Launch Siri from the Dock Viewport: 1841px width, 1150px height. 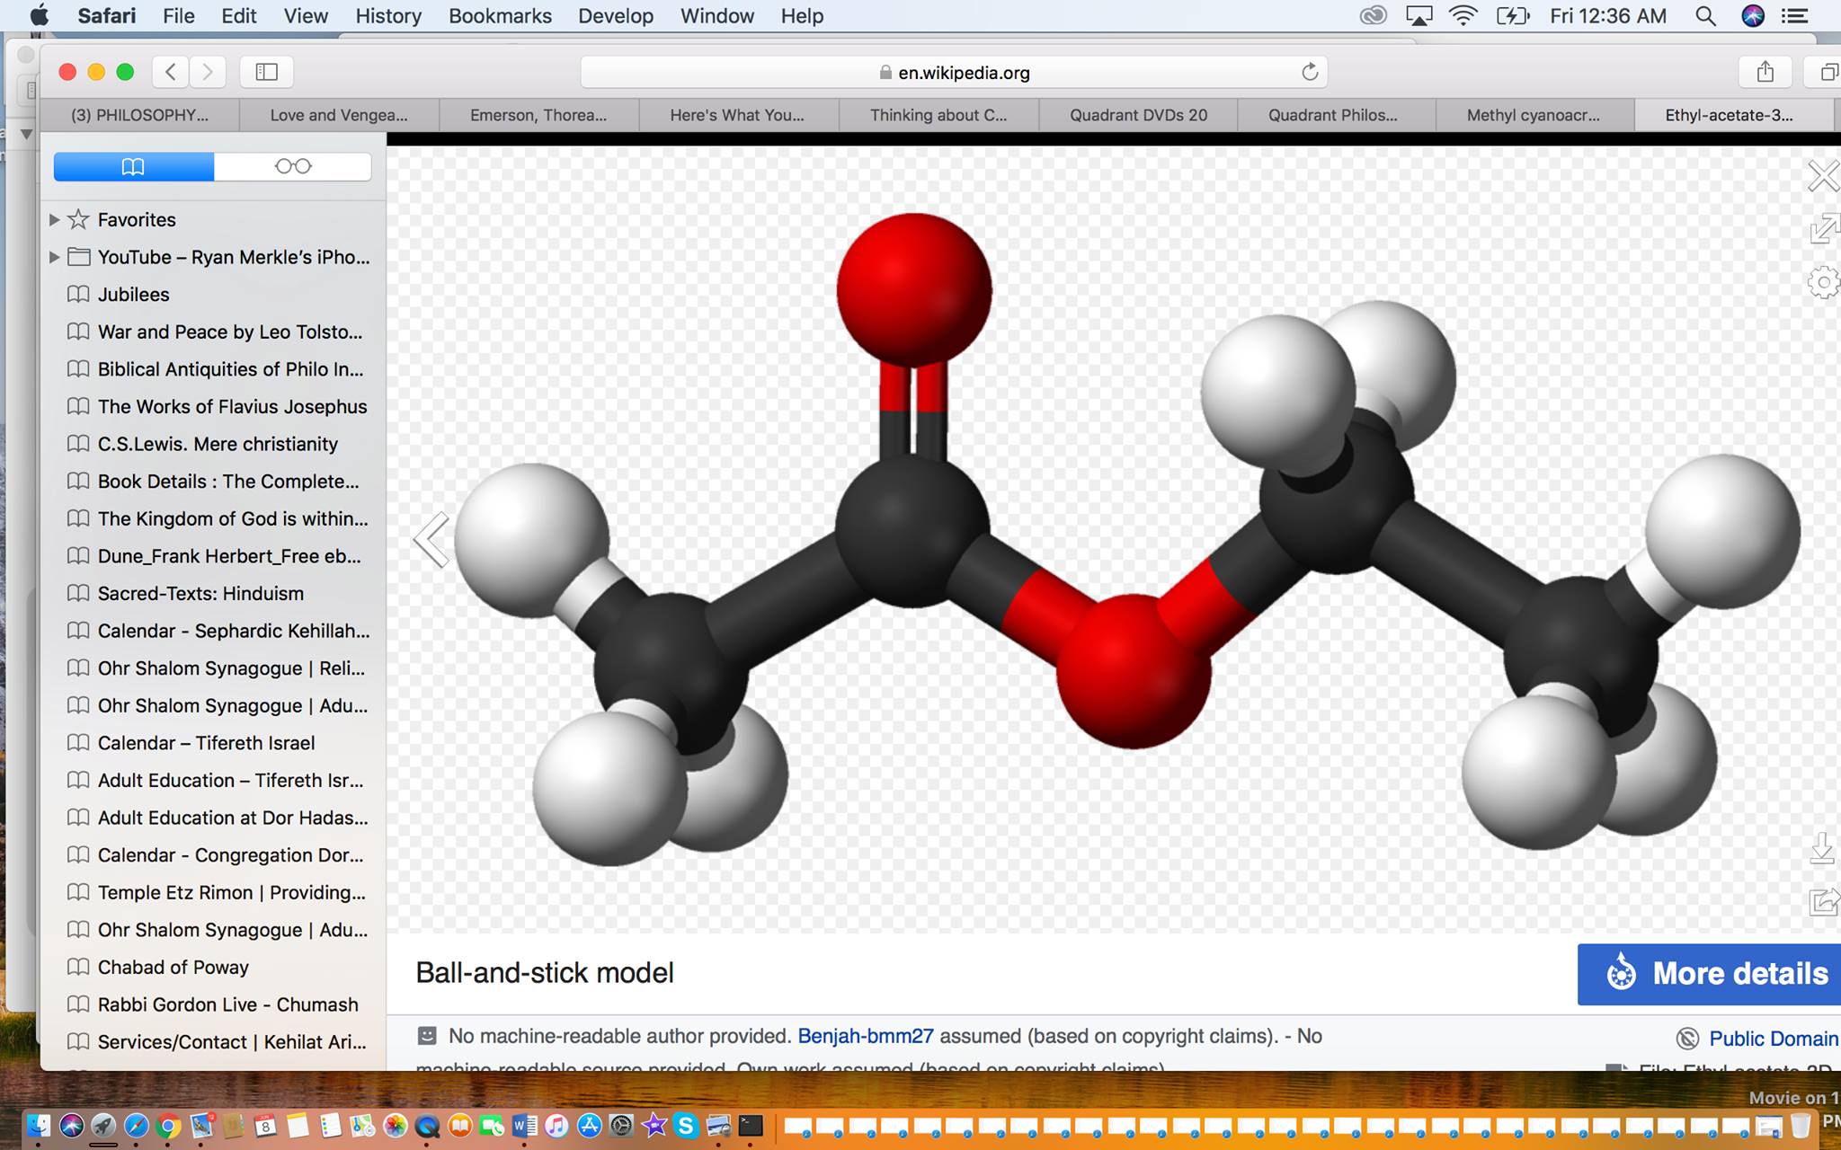pyautogui.click(x=71, y=1126)
